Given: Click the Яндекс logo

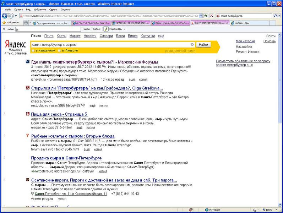Looking at the screenshot, I should tap(16, 44).
